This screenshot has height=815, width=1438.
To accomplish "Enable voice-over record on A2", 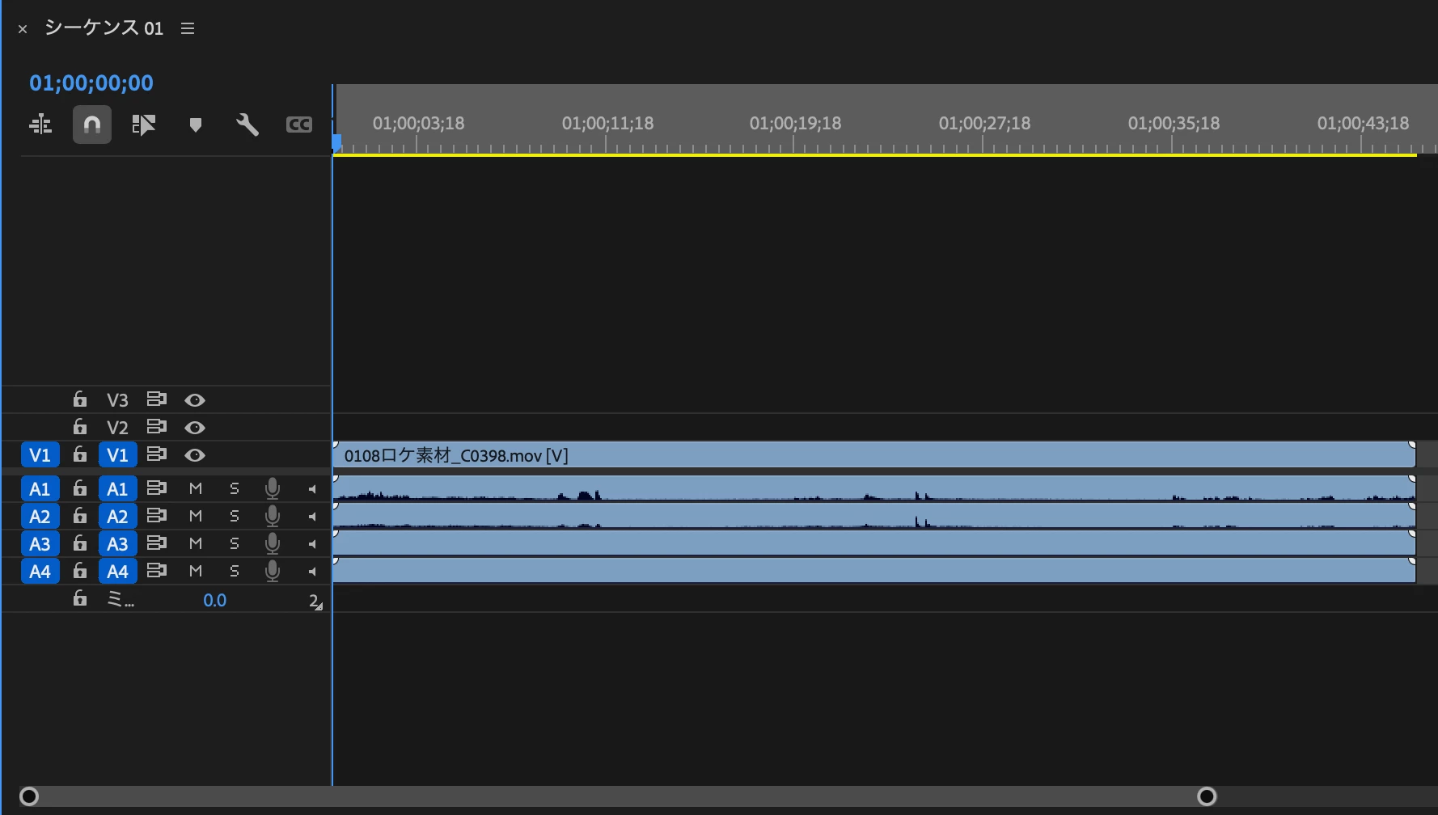I will (x=273, y=516).
